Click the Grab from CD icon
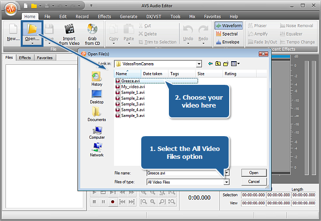This screenshot has width=321, height=221. [x=92, y=29]
